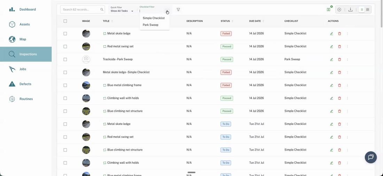Viewport: 383px width, 176px height.
Task: Click the page vertical scrollbar
Action: (x=382, y=14)
